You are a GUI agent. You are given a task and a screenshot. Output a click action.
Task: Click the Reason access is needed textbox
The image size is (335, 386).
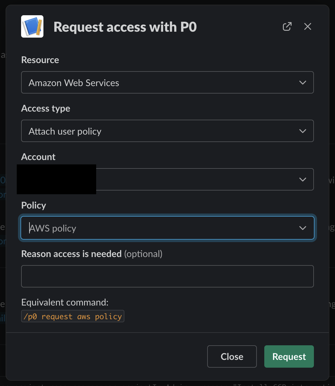pyautogui.click(x=167, y=276)
